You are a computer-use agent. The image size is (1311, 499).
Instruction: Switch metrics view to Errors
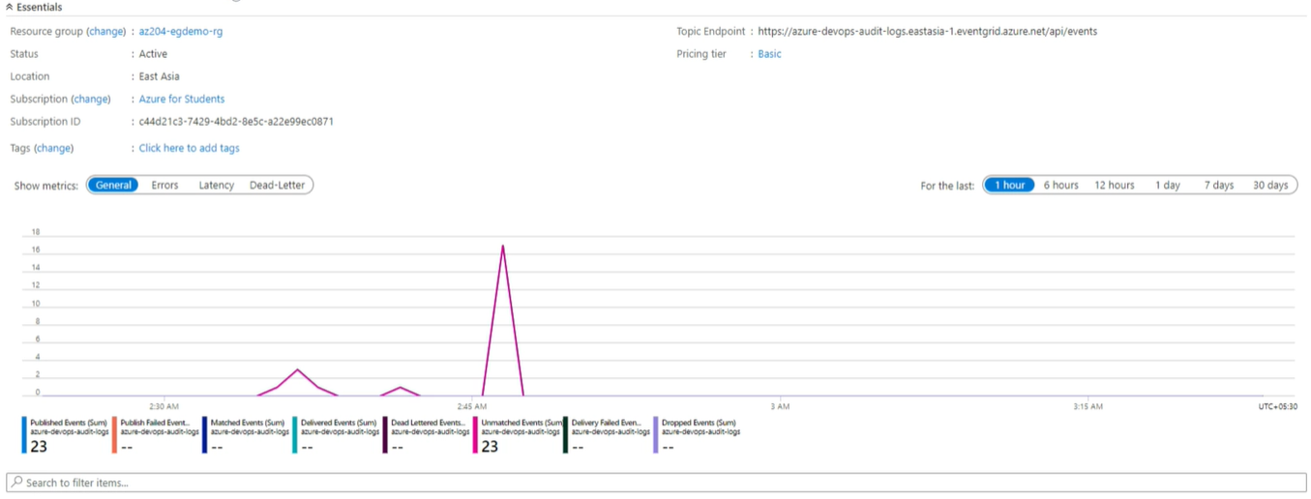point(164,185)
